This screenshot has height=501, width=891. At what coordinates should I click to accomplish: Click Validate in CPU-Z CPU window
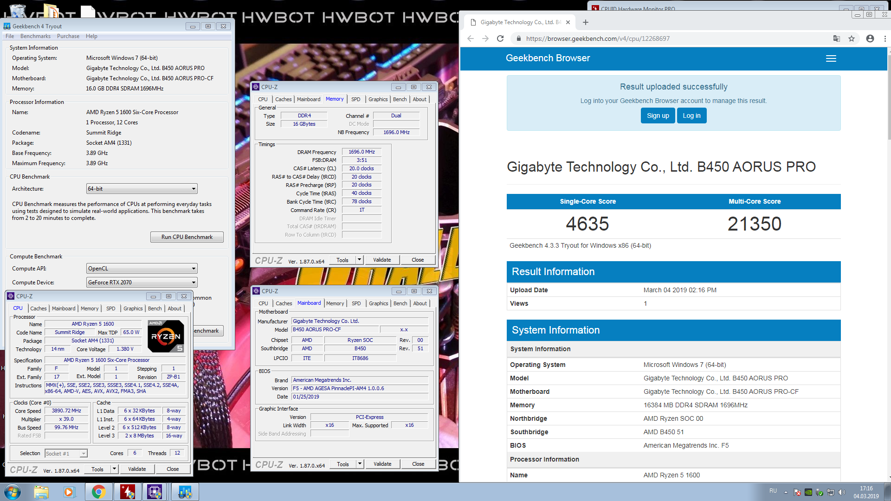pos(137,469)
